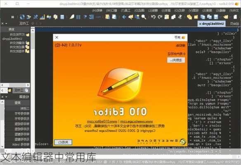Viewport: 241px width, 165px height.
Task: Click the icon beside 书签的文件
Action: pos(27,51)
